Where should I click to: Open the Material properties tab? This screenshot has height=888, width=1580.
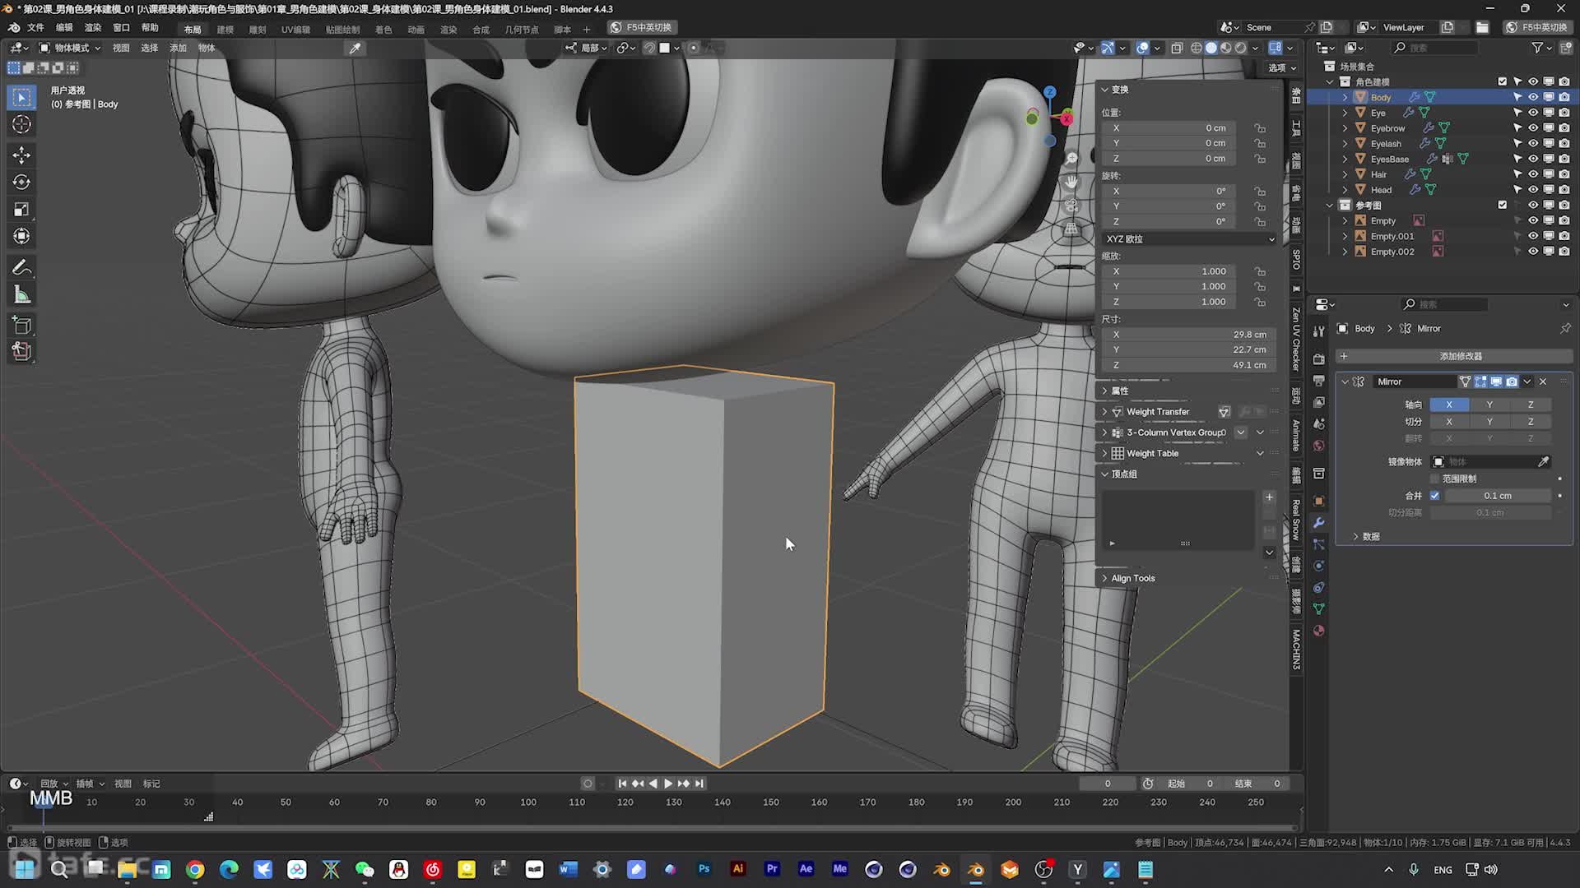(x=1319, y=631)
